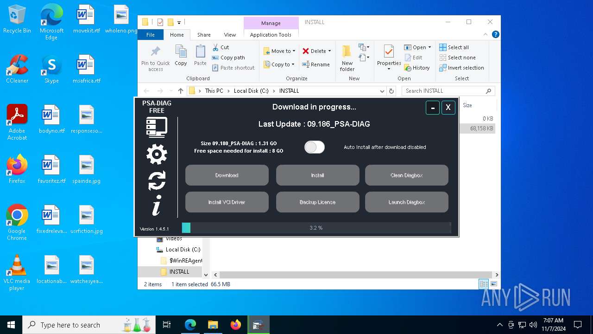Click Paste shortcut in ribbon
The width and height of the screenshot is (593, 334).
tap(233, 68)
